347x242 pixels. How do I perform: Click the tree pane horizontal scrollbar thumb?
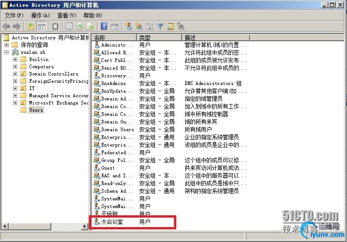[29, 226]
